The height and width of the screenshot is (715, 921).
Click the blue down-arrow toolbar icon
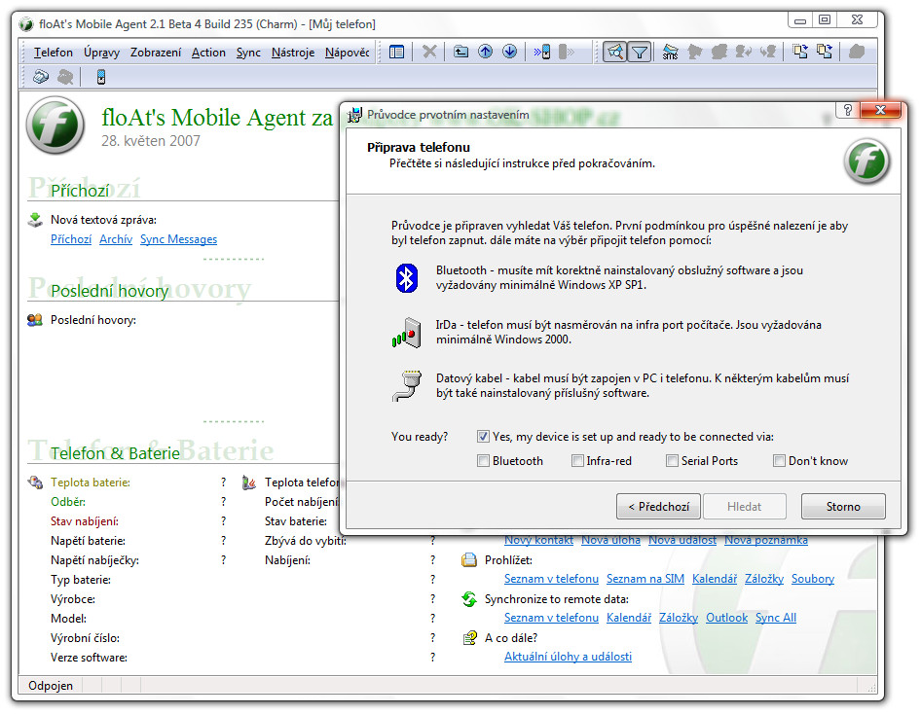[x=509, y=52]
